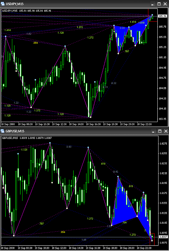The width and height of the screenshot is (169, 251).
Task: Click price axis value 1.8115
Action: (x=163, y=223)
